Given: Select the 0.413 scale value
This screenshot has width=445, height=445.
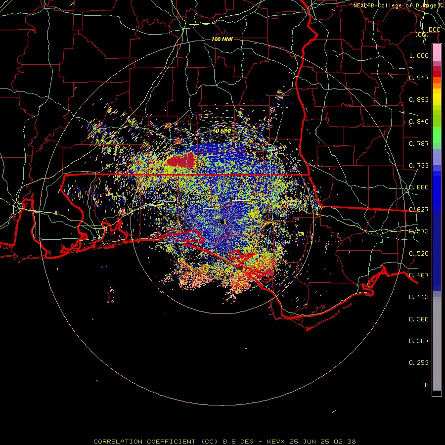Looking at the screenshot, I should point(419,297).
